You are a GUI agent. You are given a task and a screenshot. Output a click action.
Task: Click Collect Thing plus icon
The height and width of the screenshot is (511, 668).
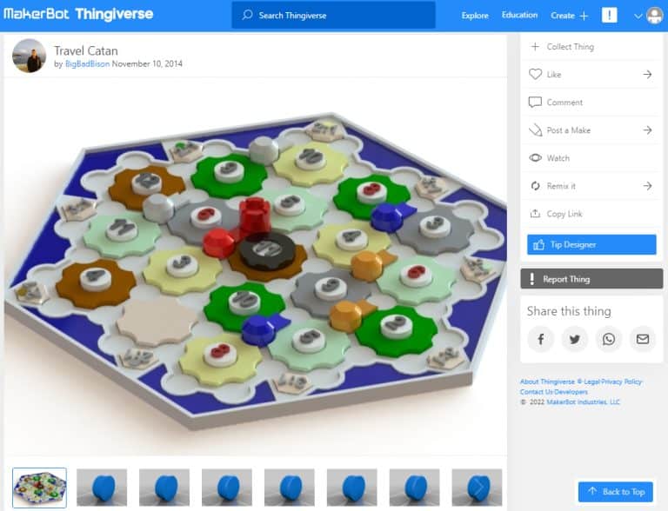[535, 46]
